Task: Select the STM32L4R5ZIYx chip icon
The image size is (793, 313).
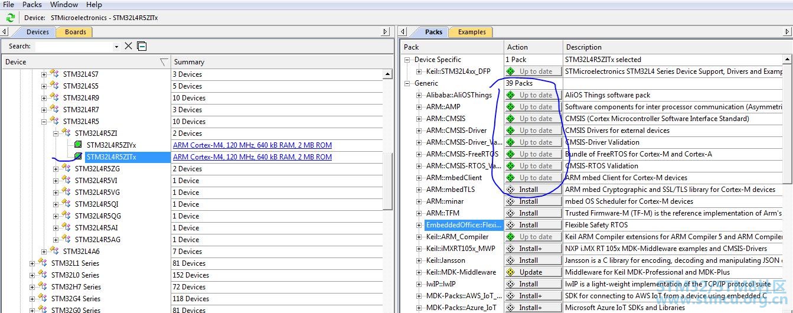Action: 79,145
